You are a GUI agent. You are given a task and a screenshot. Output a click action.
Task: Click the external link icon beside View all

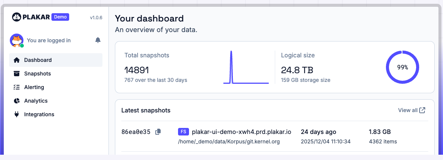pyautogui.click(x=423, y=110)
